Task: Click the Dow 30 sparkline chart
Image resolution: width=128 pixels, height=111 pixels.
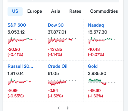Action: tap(62, 41)
